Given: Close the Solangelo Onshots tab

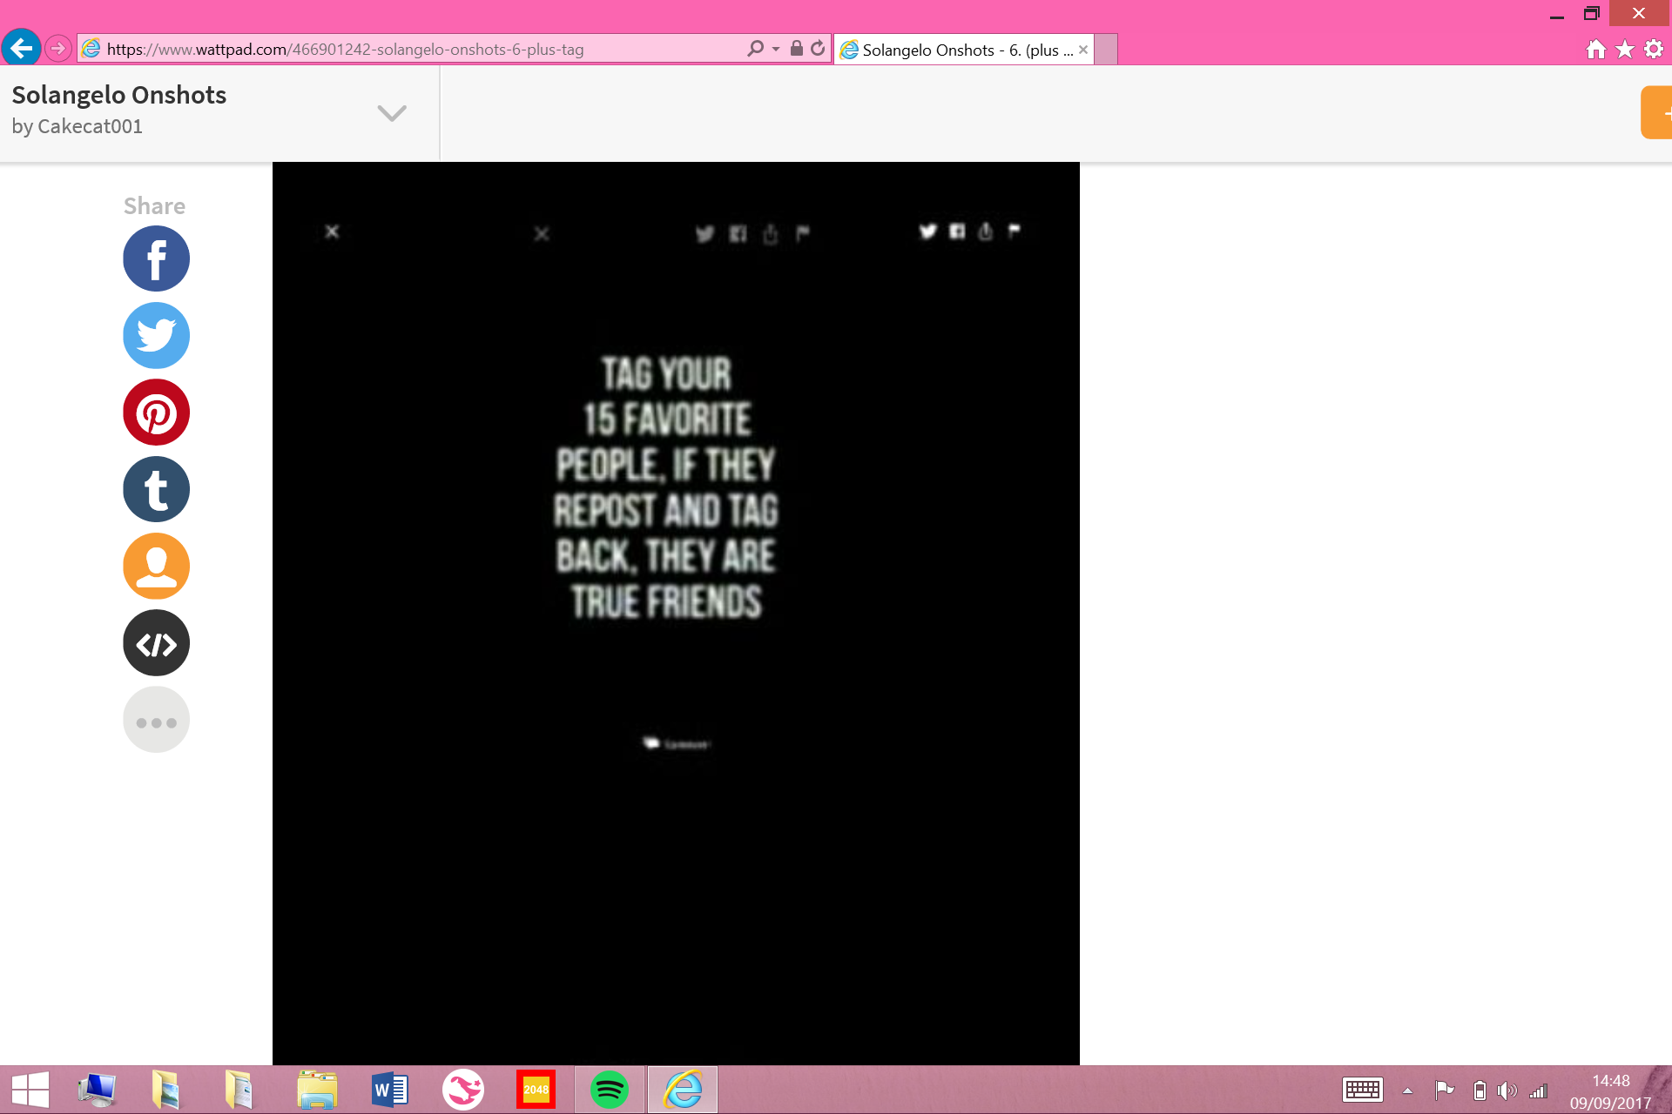Looking at the screenshot, I should point(1083,50).
